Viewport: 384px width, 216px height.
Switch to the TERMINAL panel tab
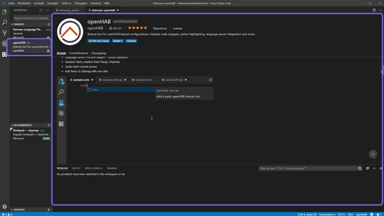(112, 168)
